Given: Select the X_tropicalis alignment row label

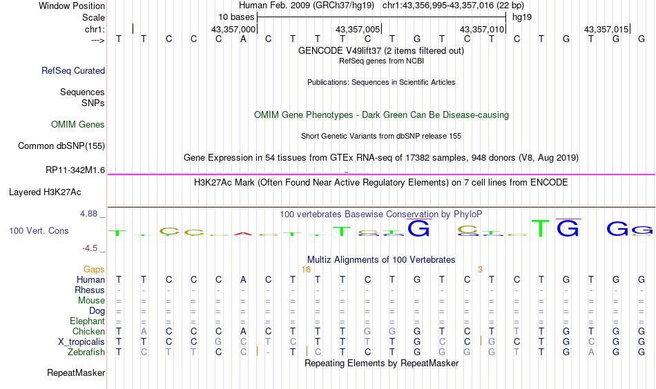Looking at the screenshot, I should pyautogui.click(x=81, y=342).
